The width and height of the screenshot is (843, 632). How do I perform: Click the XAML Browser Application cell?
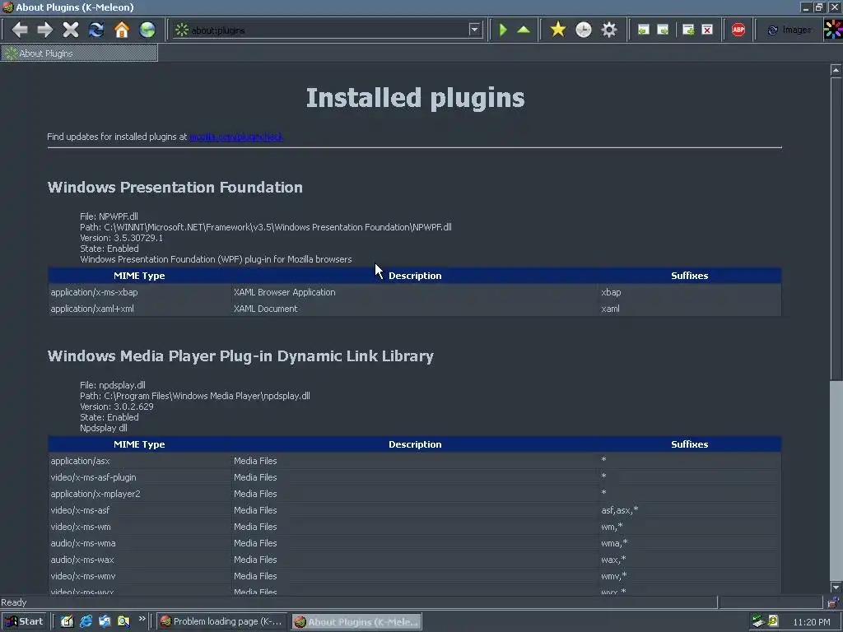coord(415,292)
